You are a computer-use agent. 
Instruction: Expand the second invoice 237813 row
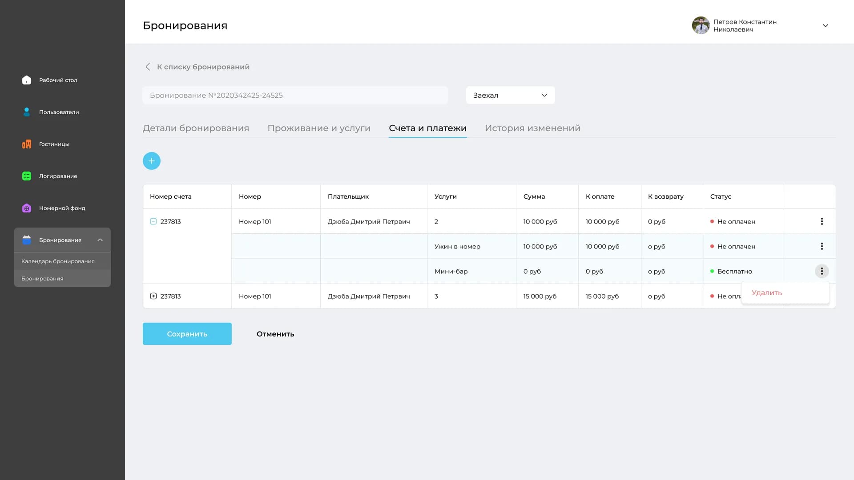click(x=153, y=296)
